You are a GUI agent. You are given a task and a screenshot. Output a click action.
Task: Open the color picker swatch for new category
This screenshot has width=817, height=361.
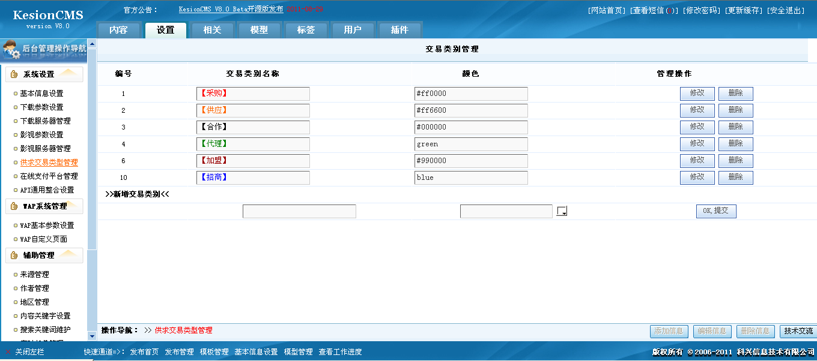(562, 211)
